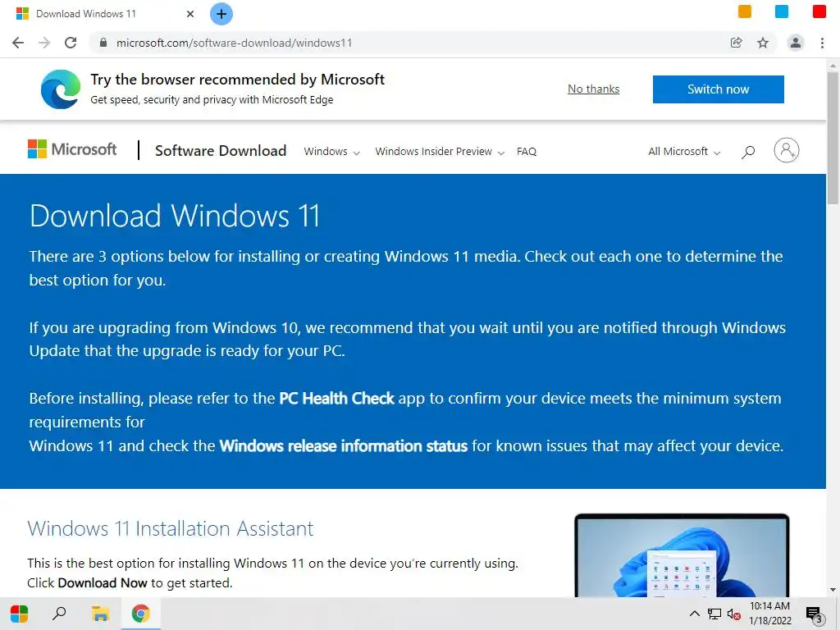Open site search magnifier
840x630 pixels.
point(748,152)
